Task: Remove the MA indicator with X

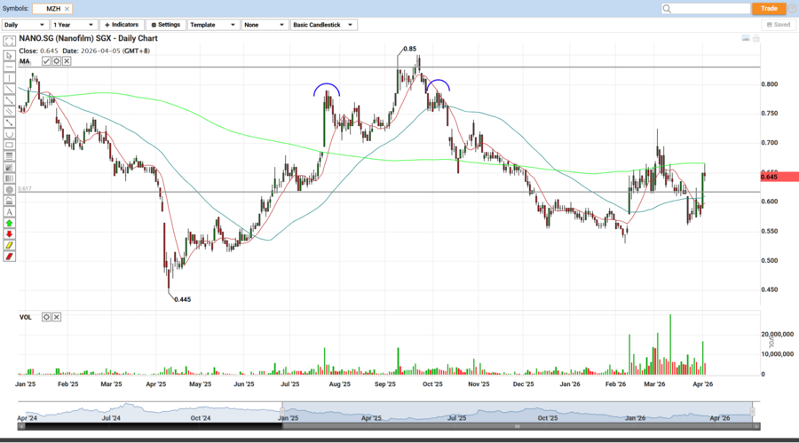Action: click(x=67, y=61)
